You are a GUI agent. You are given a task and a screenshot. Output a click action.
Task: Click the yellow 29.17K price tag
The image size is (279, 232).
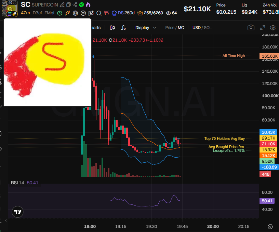[x=268, y=138]
